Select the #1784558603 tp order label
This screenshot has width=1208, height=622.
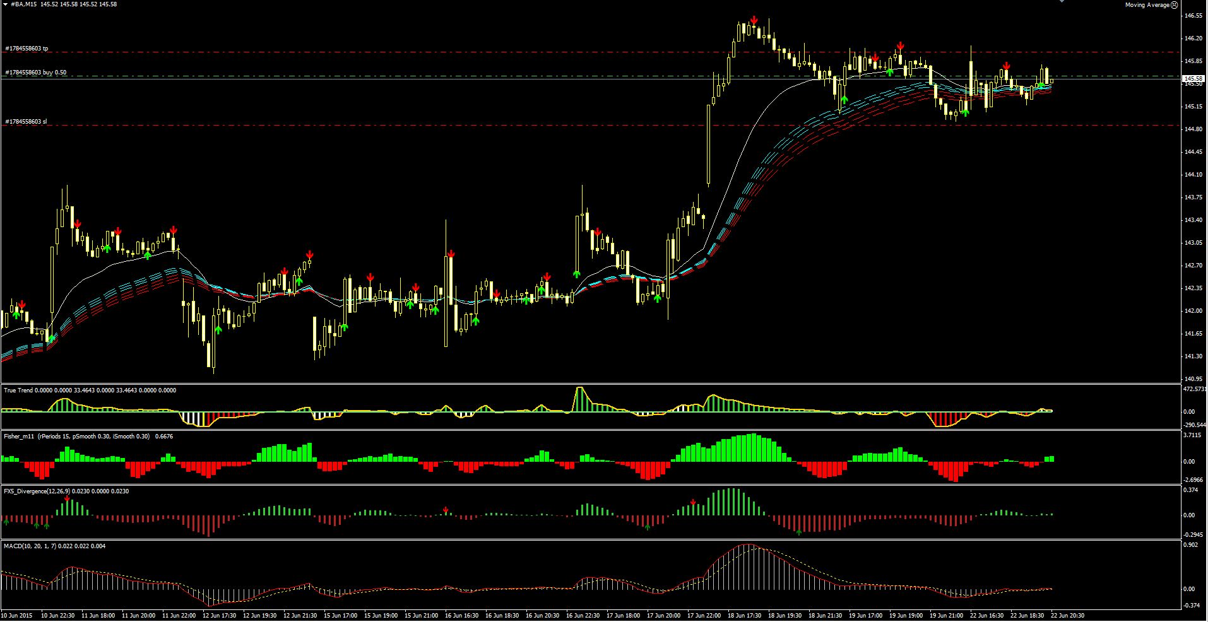click(x=27, y=49)
